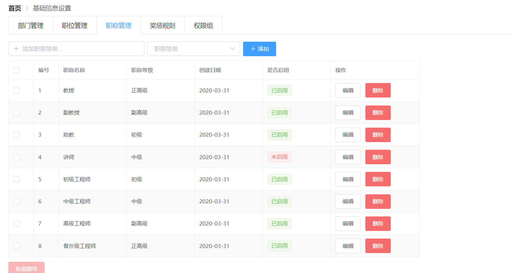This screenshot has width=513, height=273.
Task: Click the 已启用 tag in 副教授 row
Action: pos(279,112)
